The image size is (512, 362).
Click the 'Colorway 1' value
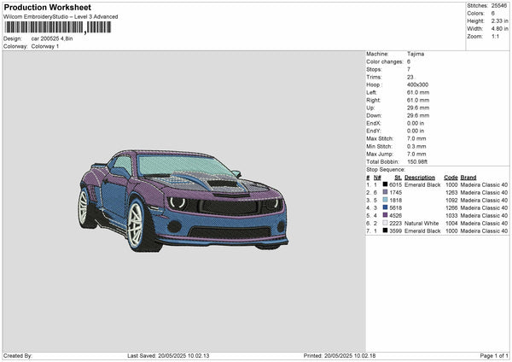[x=45, y=46]
